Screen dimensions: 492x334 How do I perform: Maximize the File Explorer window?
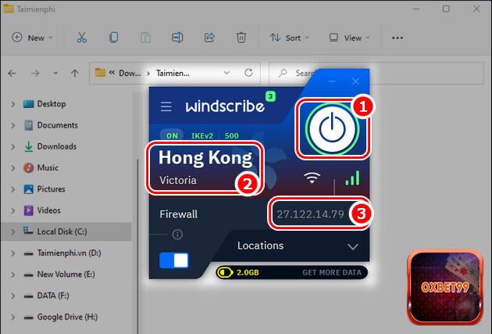point(446,9)
